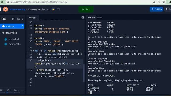Open main.py file options menu
This screenshot has width=171, height=96.
22,26
